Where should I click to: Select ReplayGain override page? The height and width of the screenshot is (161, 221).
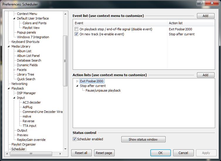[x=31, y=140]
